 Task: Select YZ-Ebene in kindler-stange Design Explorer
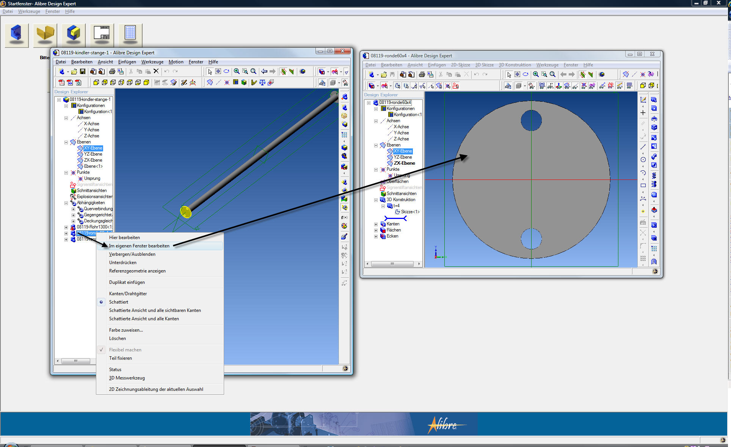coord(93,154)
